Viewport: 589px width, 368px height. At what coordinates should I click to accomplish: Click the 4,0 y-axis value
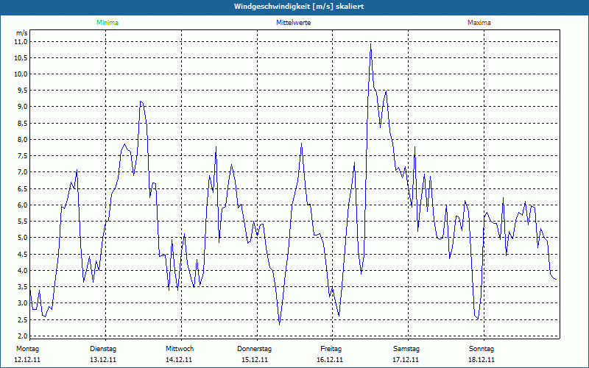(22, 271)
